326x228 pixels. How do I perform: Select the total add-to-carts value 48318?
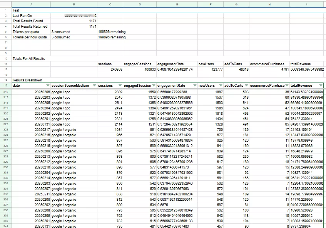pyautogui.click(x=236, y=69)
